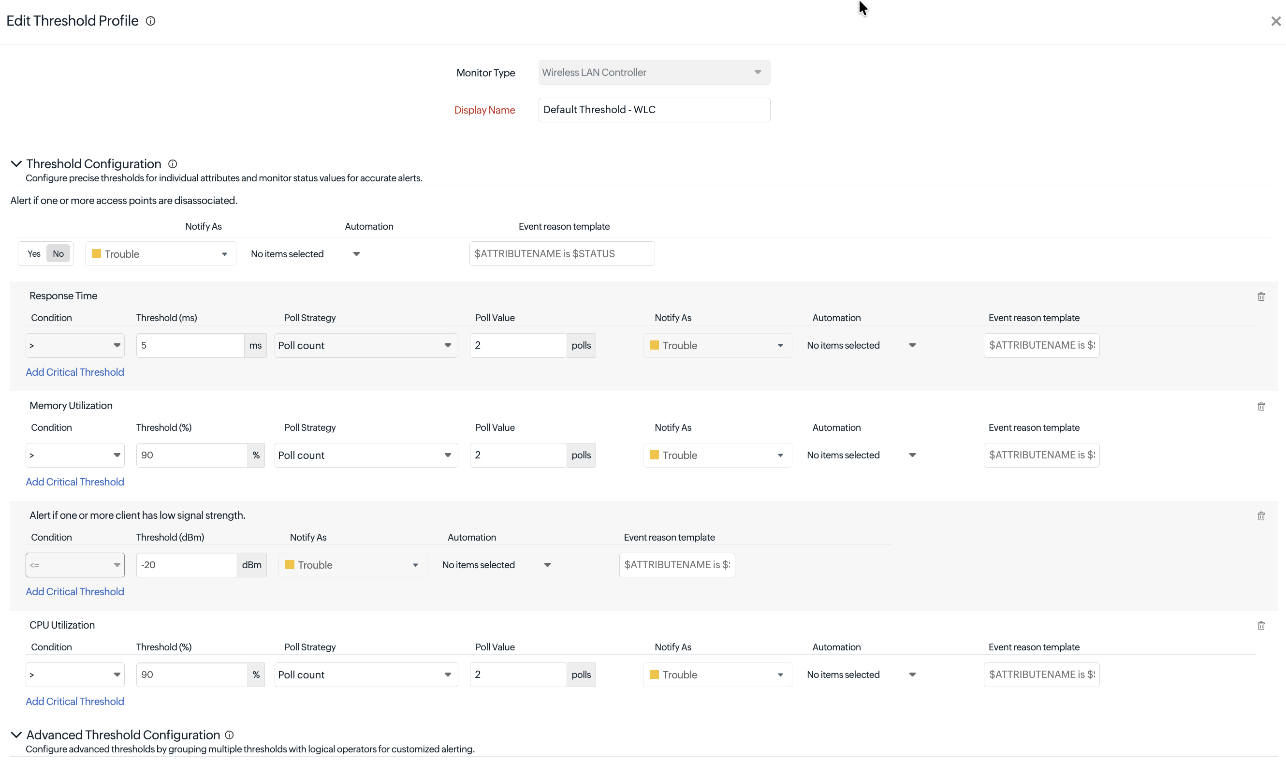Image resolution: width=1286 pixels, height=764 pixels.
Task: Open the low signal strength Notify As dropdown
Action: click(x=352, y=565)
